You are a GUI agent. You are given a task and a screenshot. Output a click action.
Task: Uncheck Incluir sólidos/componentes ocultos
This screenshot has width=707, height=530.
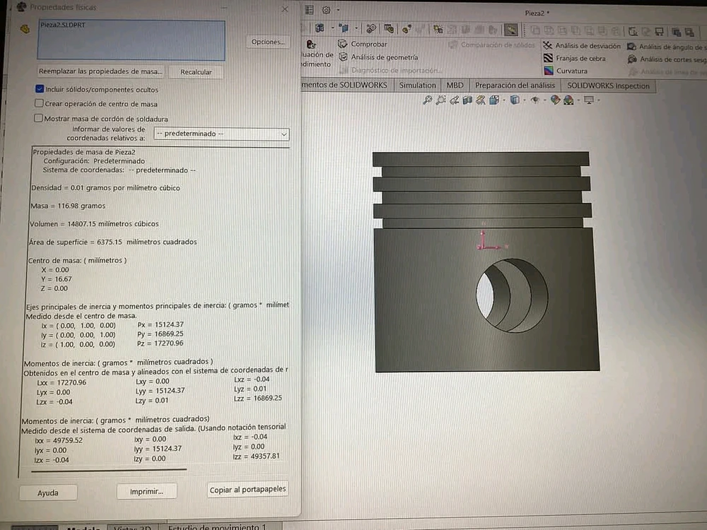40,90
